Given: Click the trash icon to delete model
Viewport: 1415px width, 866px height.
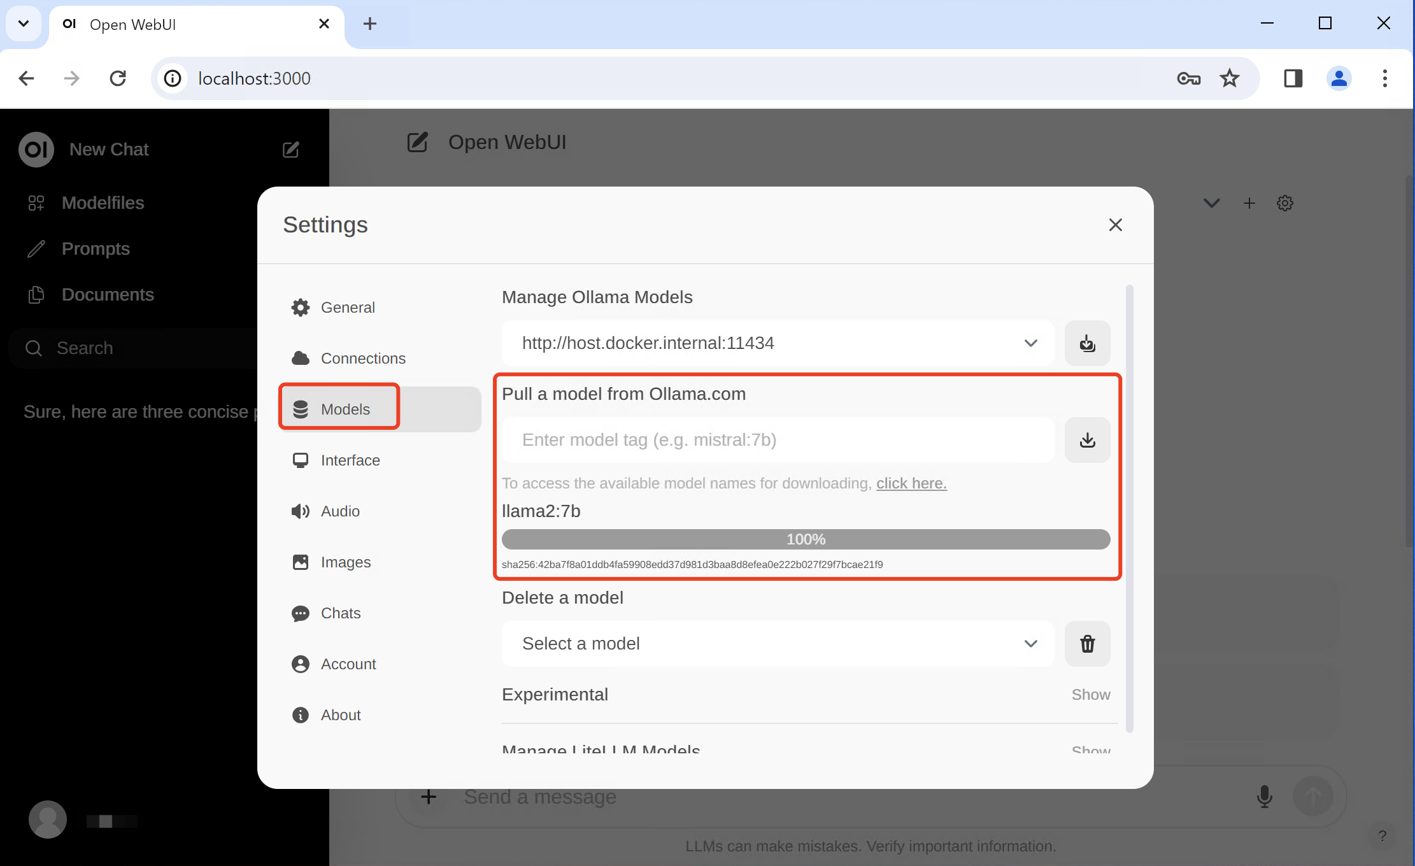Looking at the screenshot, I should pyautogui.click(x=1087, y=644).
